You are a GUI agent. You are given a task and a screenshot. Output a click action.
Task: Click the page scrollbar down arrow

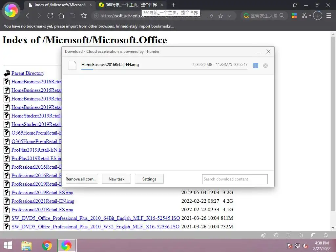333,228
